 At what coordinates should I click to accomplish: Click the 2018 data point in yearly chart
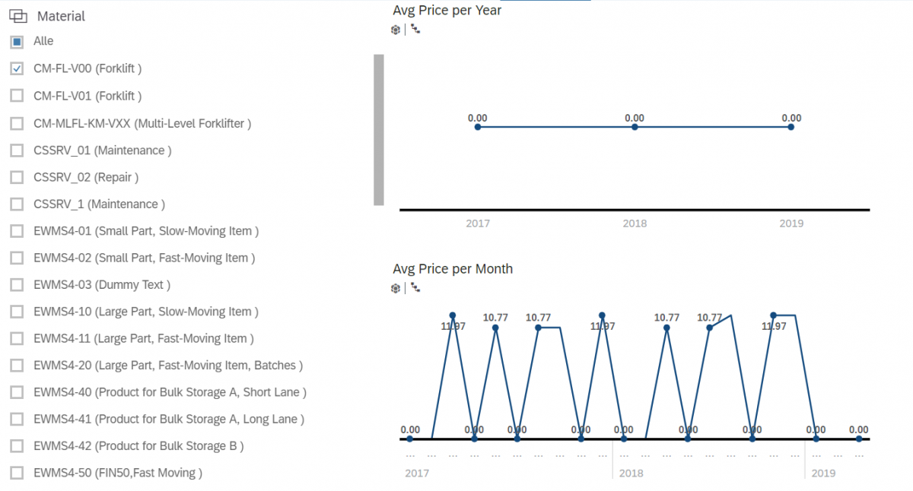tap(635, 127)
